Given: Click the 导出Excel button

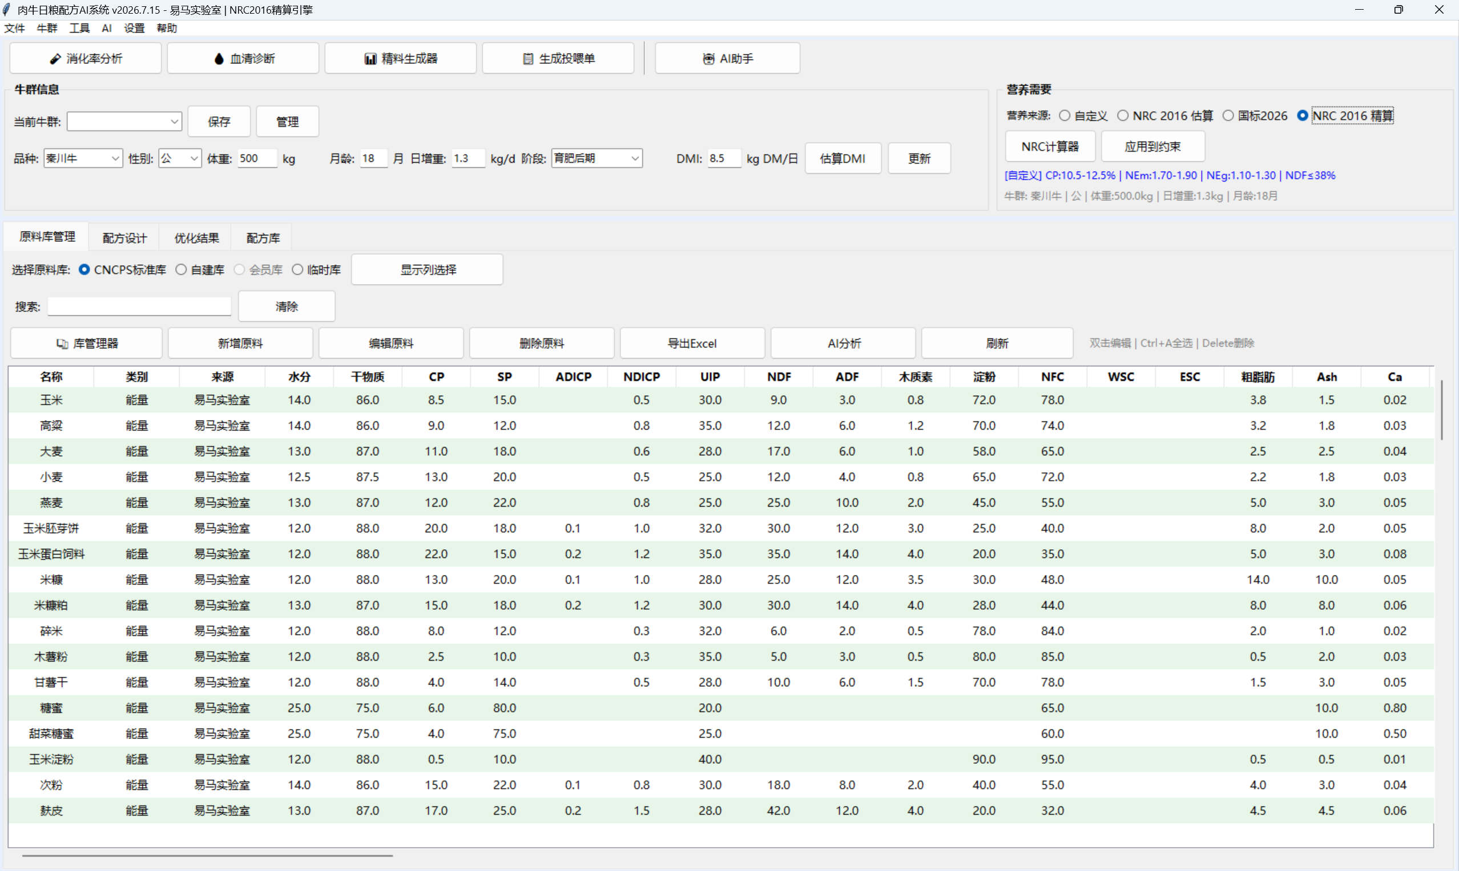Looking at the screenshot, I should (x=692, y=343).
